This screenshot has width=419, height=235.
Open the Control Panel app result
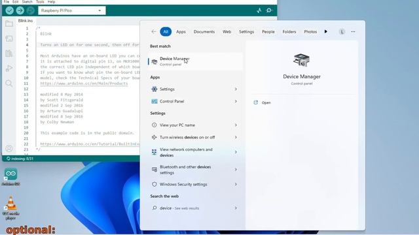coord(195,101)
